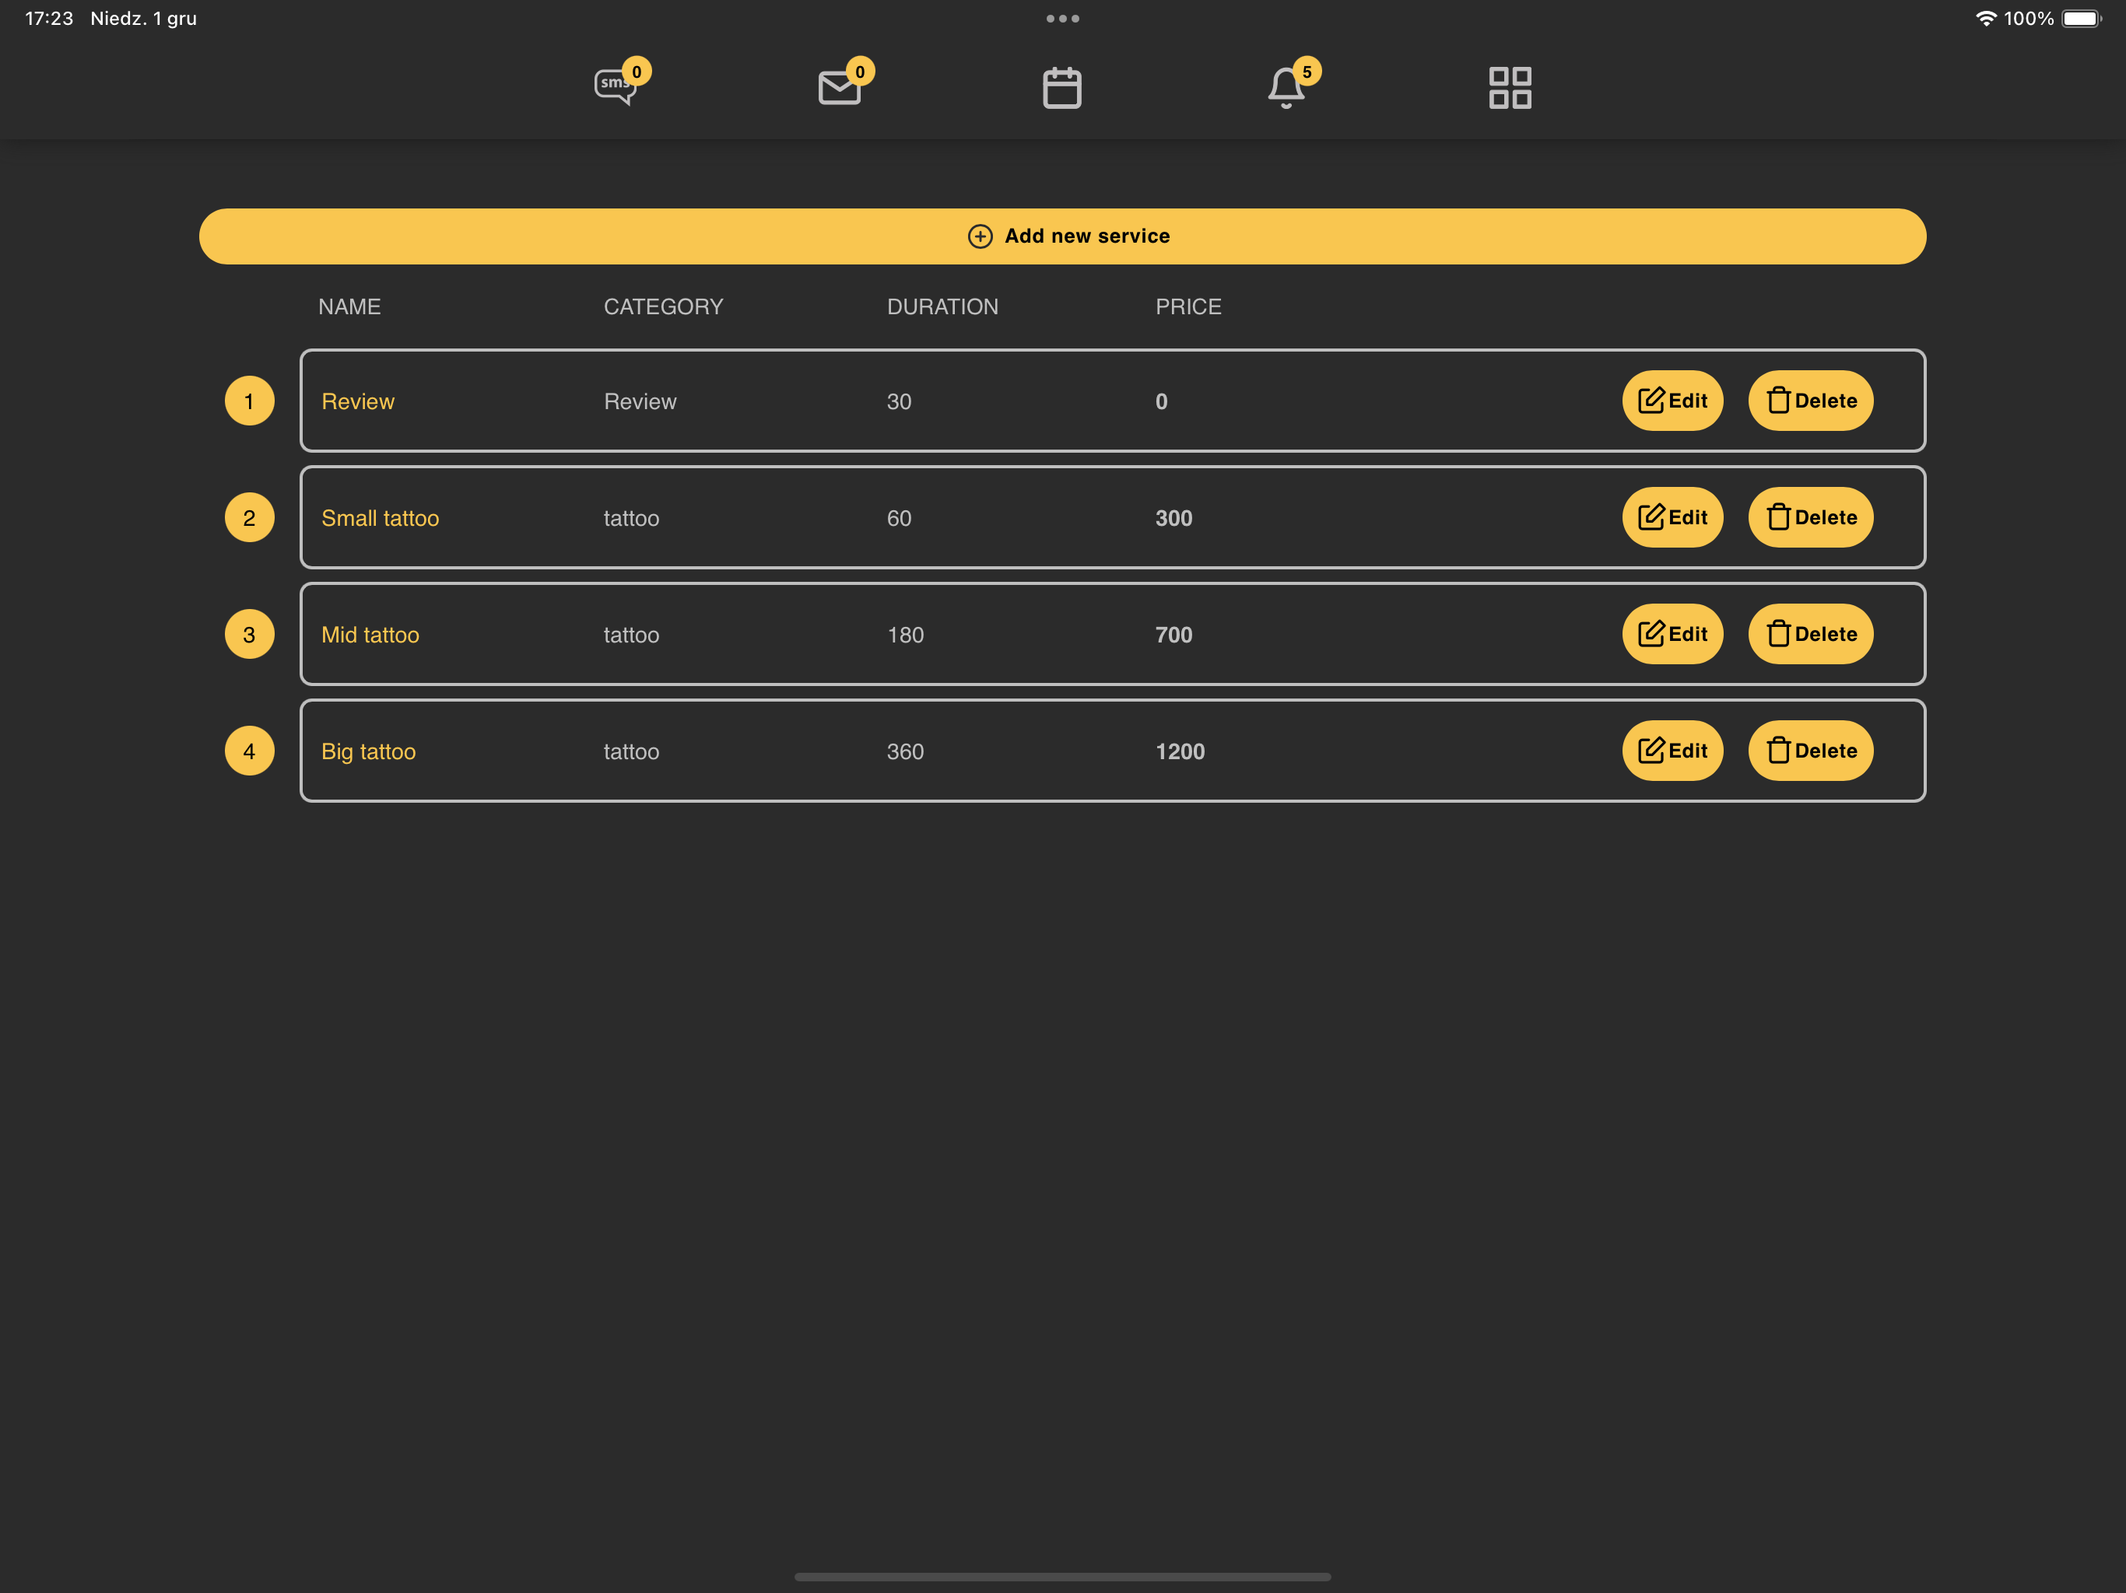This screenshot has height=1593, width=2126.
Task: Select the Review service name
Action: [x=357, y=401]
